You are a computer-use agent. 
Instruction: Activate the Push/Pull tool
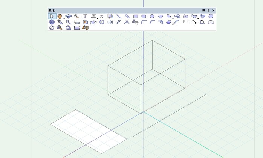tap(110, 16)
